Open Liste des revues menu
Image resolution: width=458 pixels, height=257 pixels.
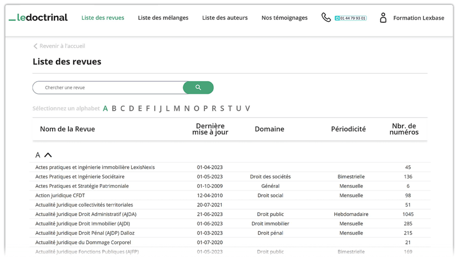[103, 18]
